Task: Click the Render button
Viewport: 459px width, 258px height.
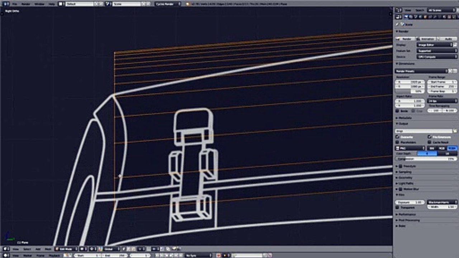Action: (406, 39)
